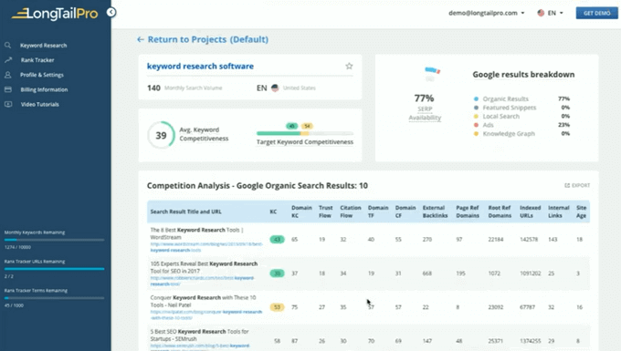621x351 pixels.
Task: Sort by the Domain KC column header
Action: (301, 212)
